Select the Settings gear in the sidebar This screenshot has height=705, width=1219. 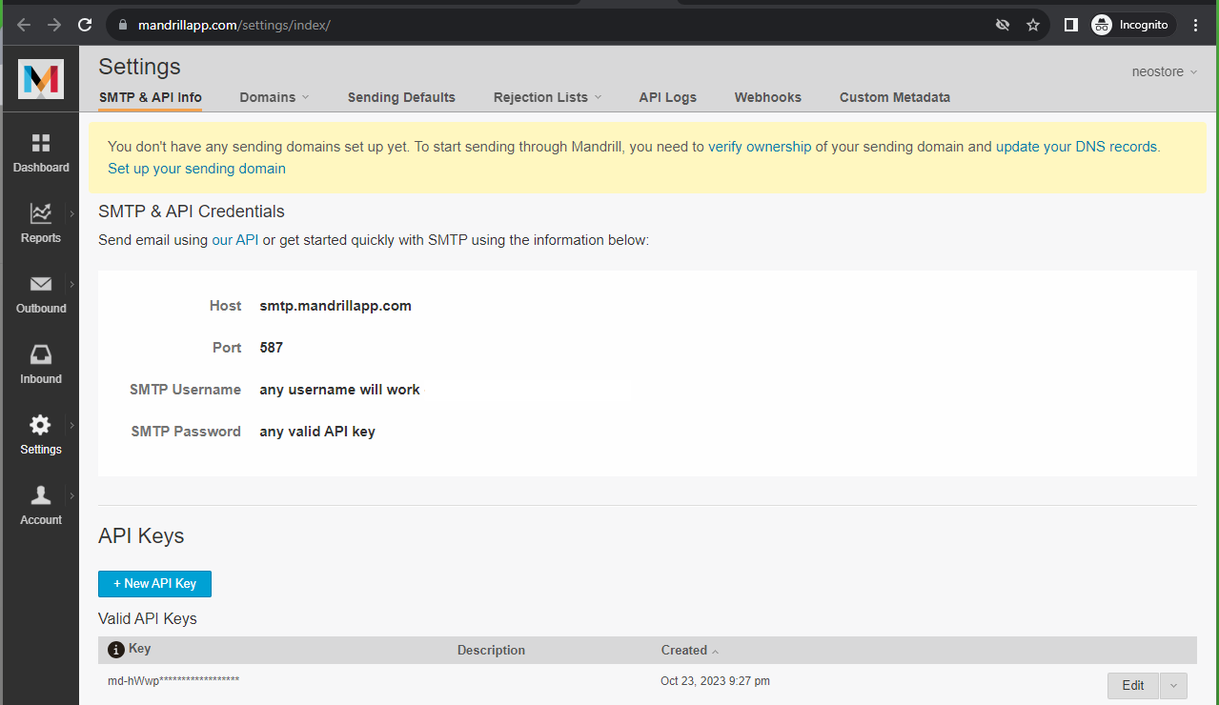point(40,433)
